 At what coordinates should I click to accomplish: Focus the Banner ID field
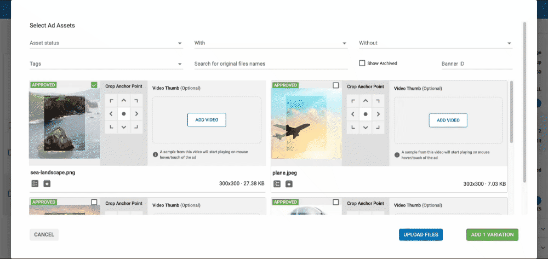477,64
